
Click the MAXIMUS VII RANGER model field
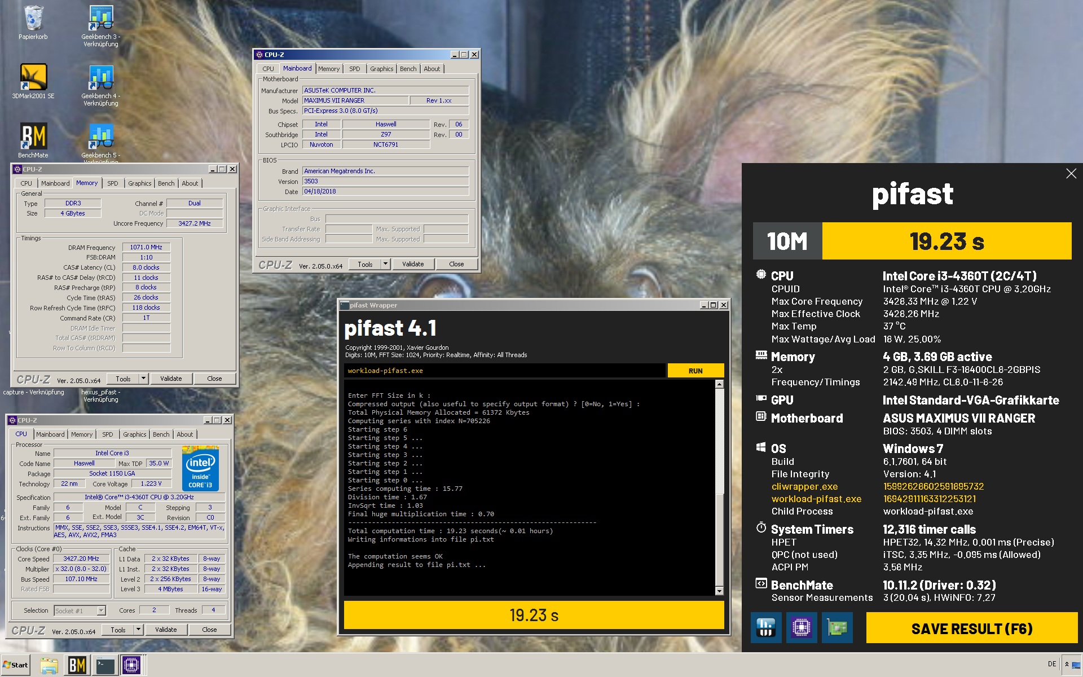click(x=355, y=100)
